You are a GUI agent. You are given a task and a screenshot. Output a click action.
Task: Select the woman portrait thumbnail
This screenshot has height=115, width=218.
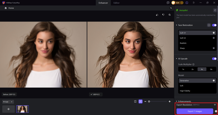(x=23, y=109)
